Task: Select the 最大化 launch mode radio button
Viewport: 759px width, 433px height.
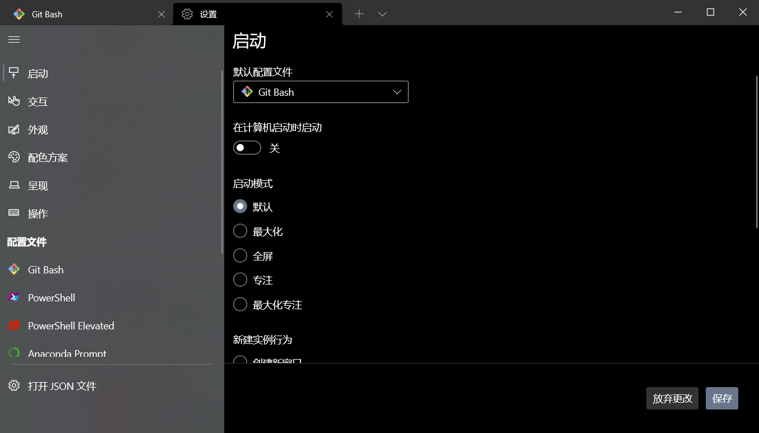Action: [240, 231]
